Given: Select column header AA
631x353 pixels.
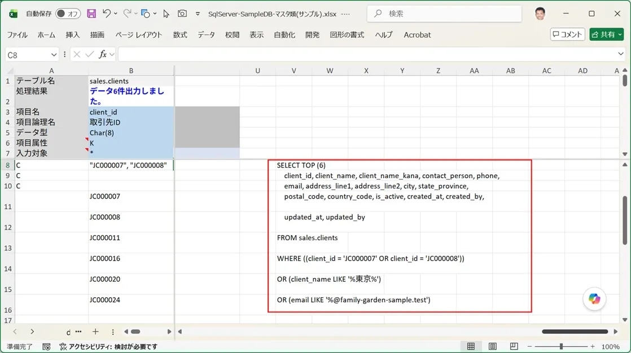Looking at the screenshot, I should pos(474,70).
